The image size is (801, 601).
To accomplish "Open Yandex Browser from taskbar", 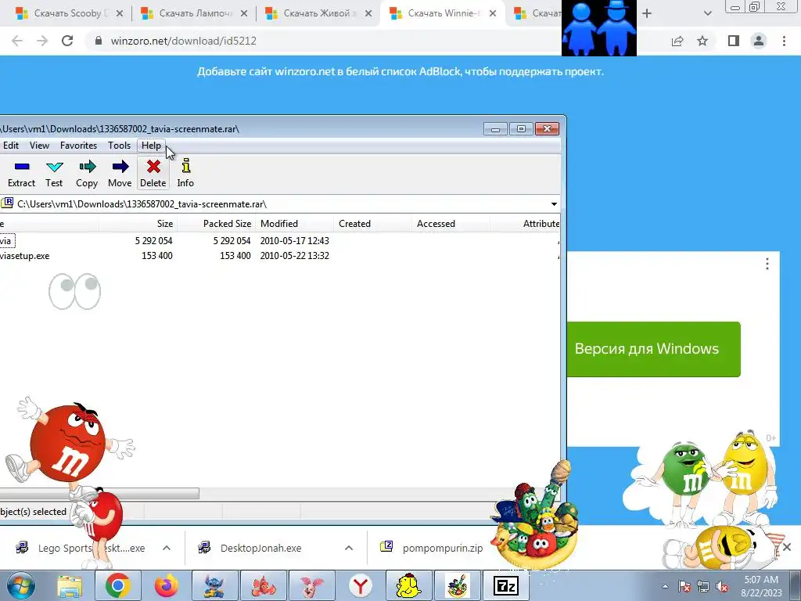I will pyautogui.click(x=361, y=587).
